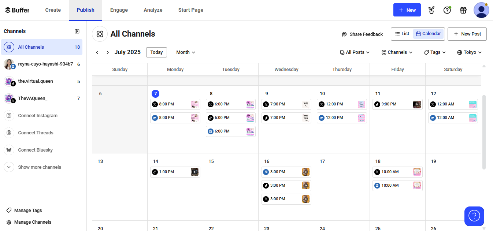
Task: Open Share Feedback
Action: click(x=362, y=34)
